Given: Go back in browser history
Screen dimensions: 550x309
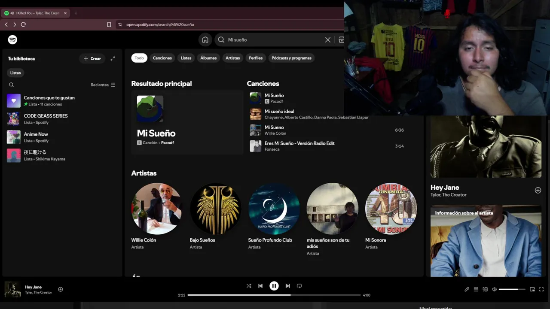Looking at the screenshot, I should point(6,24).
